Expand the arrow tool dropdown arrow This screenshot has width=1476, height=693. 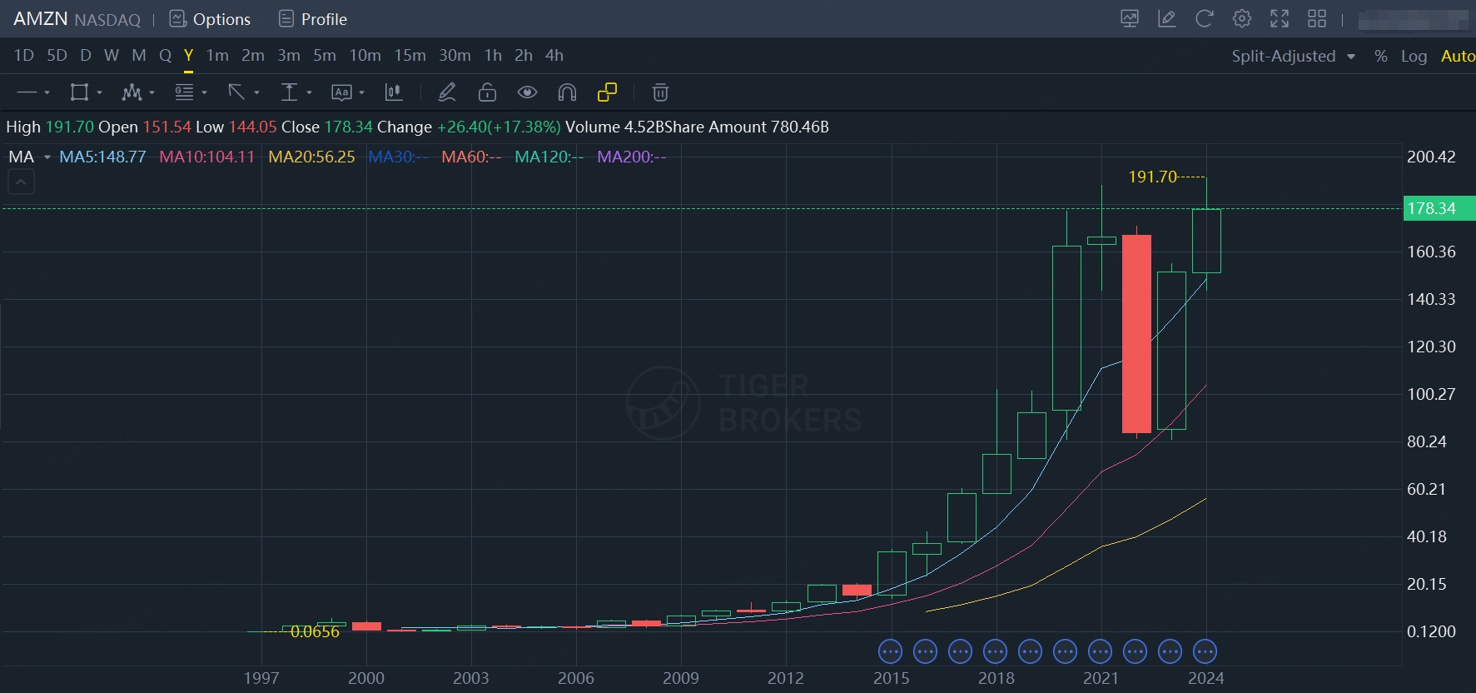click(x=256, y=92)
